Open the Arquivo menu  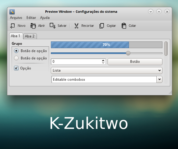point(16,18)
